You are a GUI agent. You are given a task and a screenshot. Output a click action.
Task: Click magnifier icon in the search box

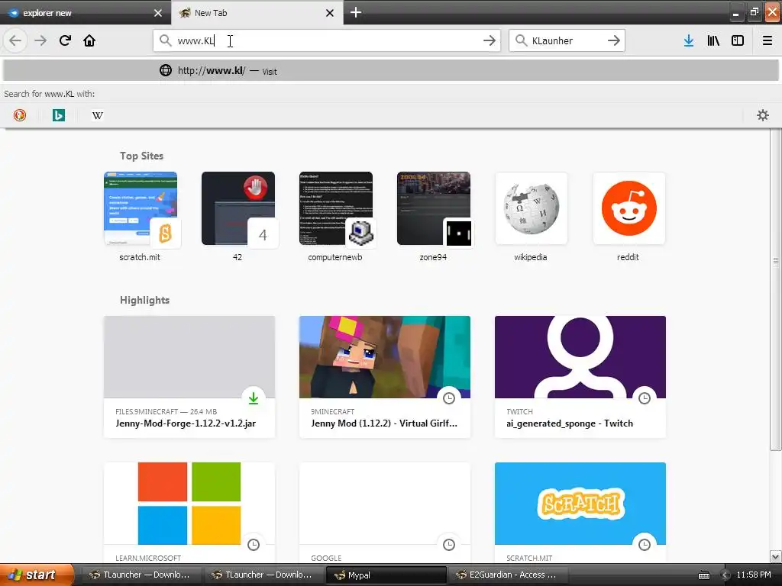coord(521,40)
